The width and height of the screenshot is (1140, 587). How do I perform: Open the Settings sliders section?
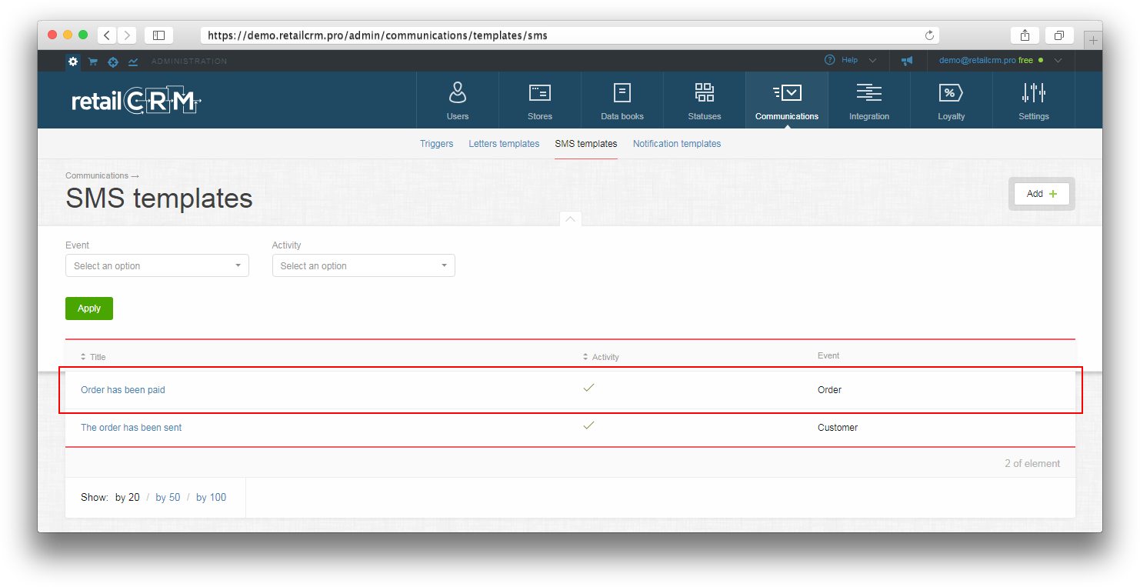1034,100
